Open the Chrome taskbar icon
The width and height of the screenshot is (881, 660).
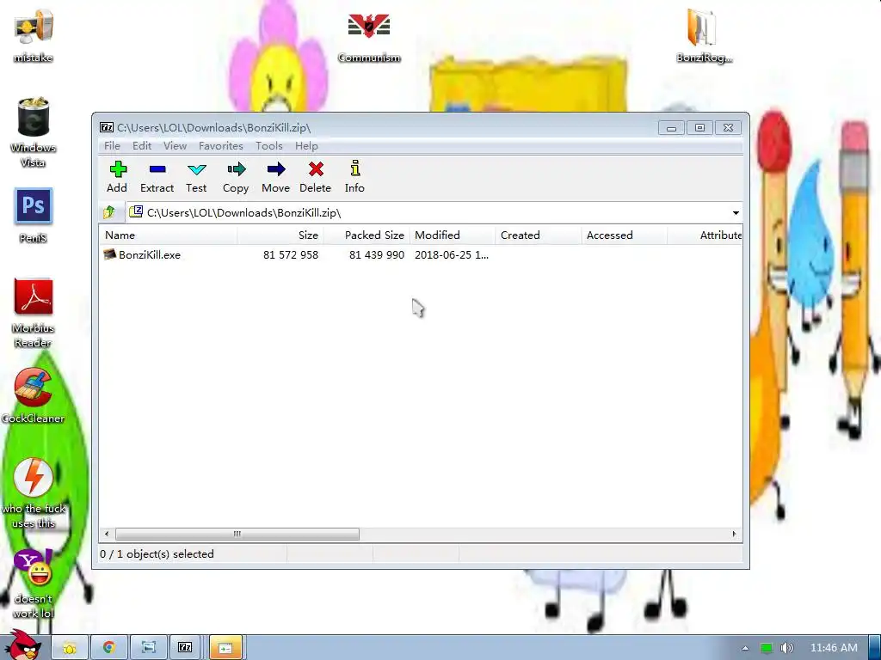coord(109,648)
